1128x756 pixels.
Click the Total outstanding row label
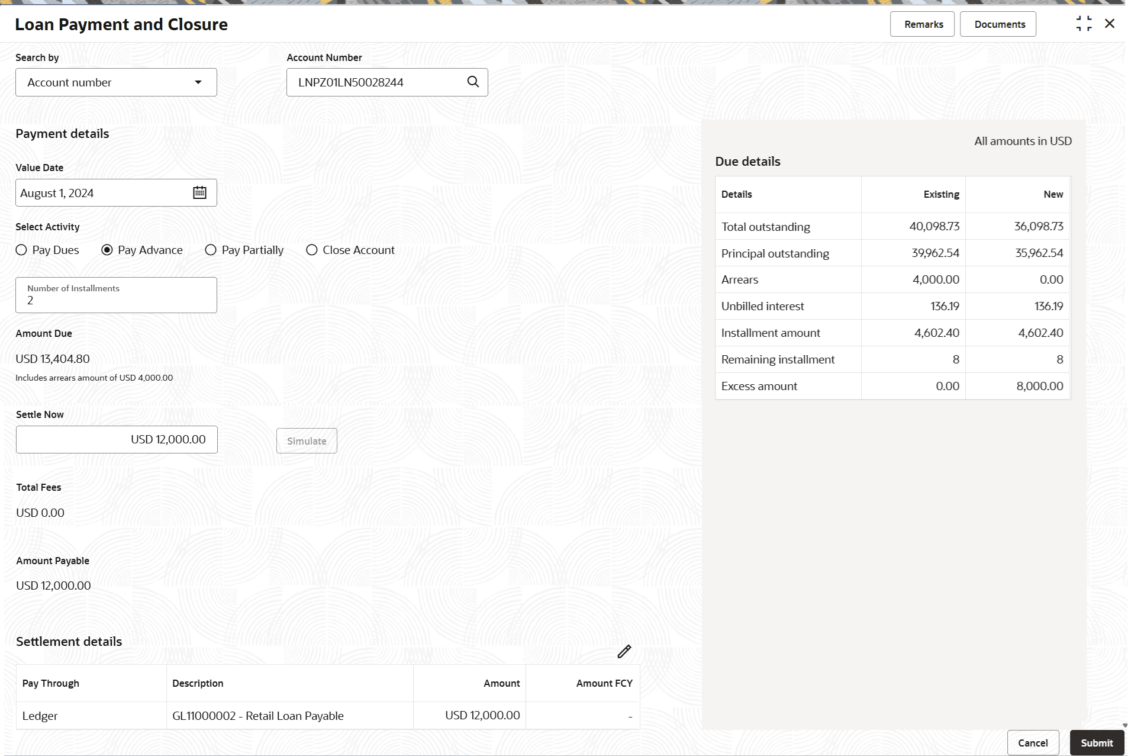pos(766,227)
